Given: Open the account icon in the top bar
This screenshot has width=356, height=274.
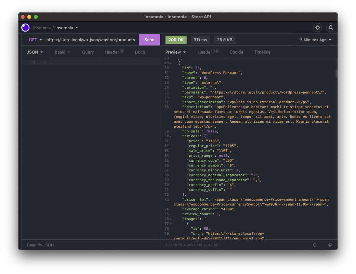Looking at the screenshot, I should pos(331,28).
